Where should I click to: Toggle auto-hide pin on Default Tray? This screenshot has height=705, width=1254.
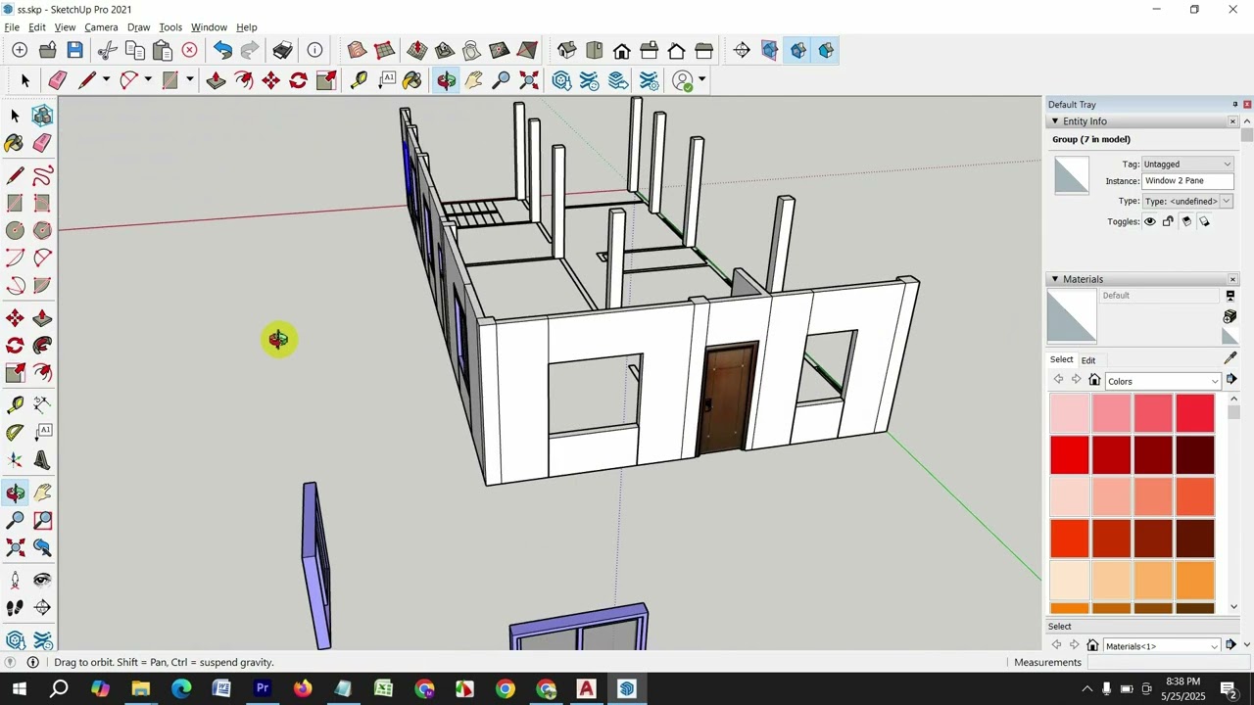click(1234, 104)
